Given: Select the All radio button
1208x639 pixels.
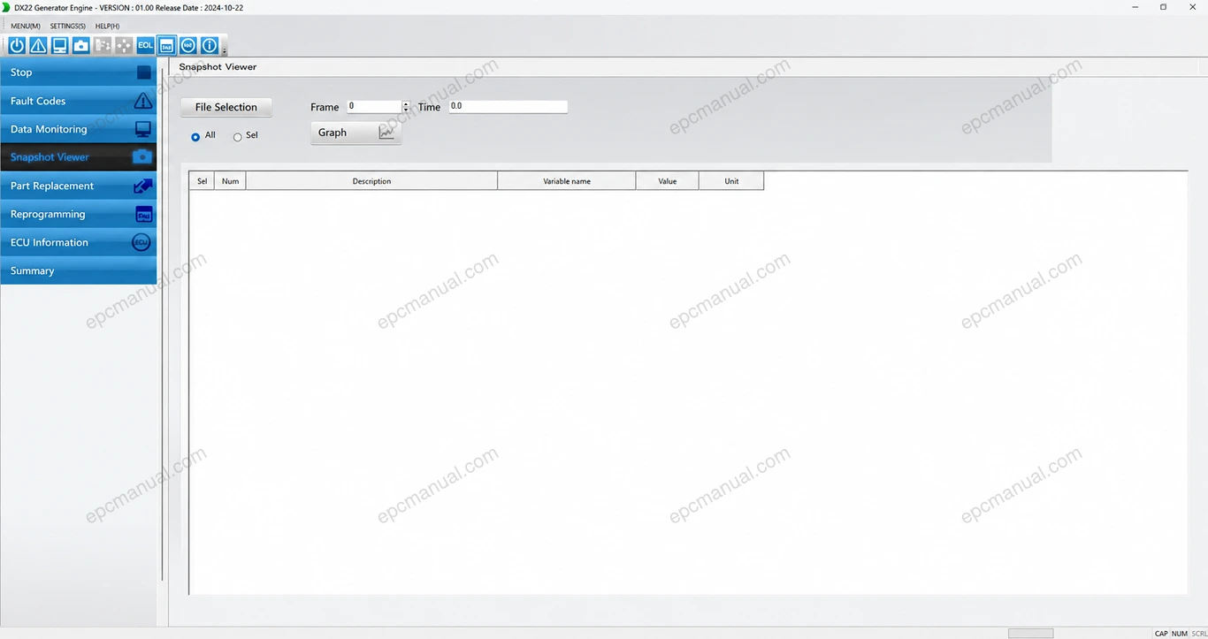Looking at the screenshot, I should (195, 136).
